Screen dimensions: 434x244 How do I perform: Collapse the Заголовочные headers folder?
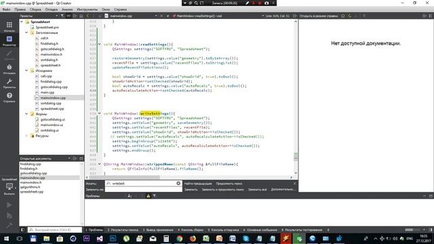coord(27,33)
